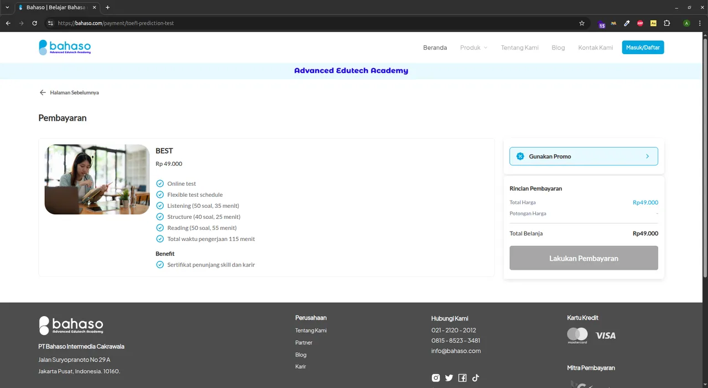Click the BEST product thumbnail image
Viewport: 708px width, 388px height.
click(x=97, y=180)
